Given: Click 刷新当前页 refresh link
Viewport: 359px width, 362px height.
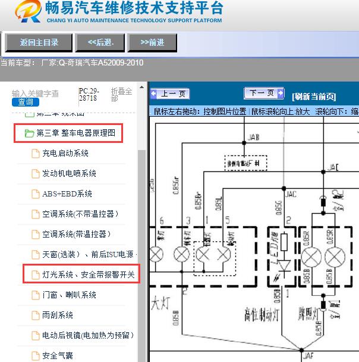Looking at the screenshot, I should (314, 96).
